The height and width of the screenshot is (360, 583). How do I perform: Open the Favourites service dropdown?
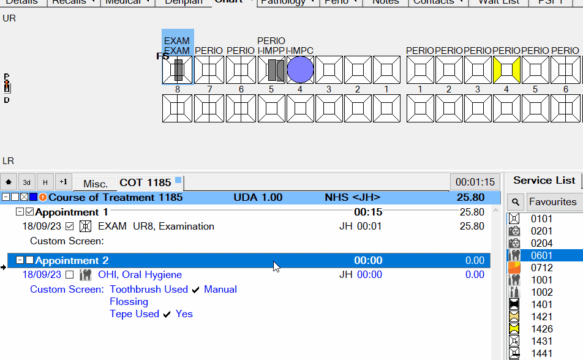coord(555,202)
